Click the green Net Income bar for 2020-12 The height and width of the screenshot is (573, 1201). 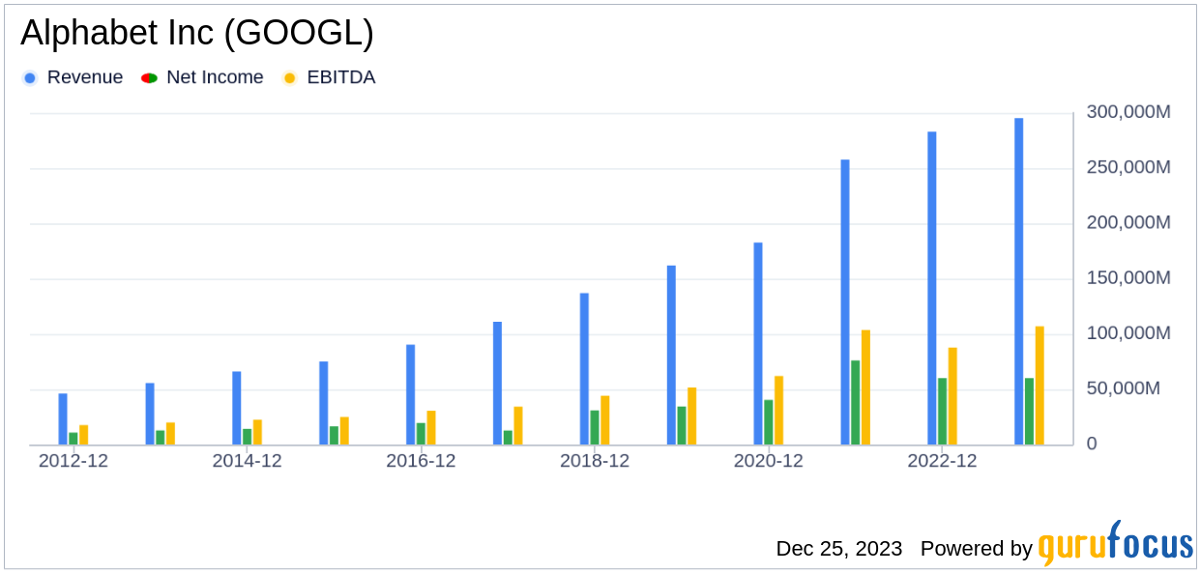pos(769,423)
